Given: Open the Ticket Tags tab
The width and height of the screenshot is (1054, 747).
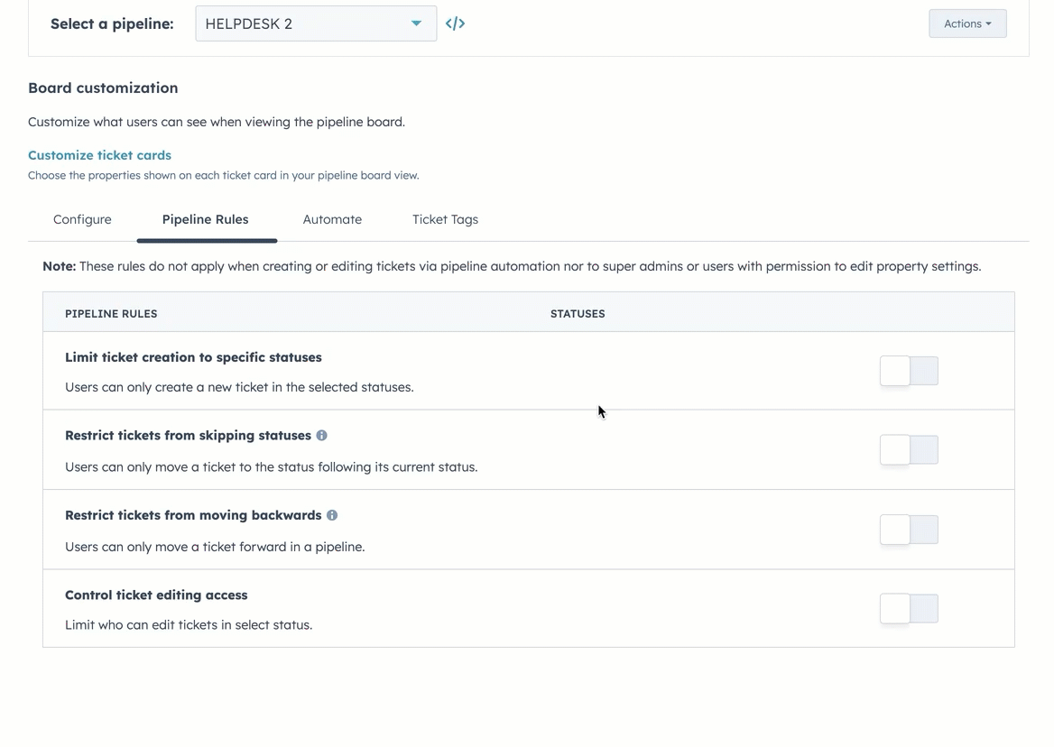Looking at the screenshot, I should (445, 219).
